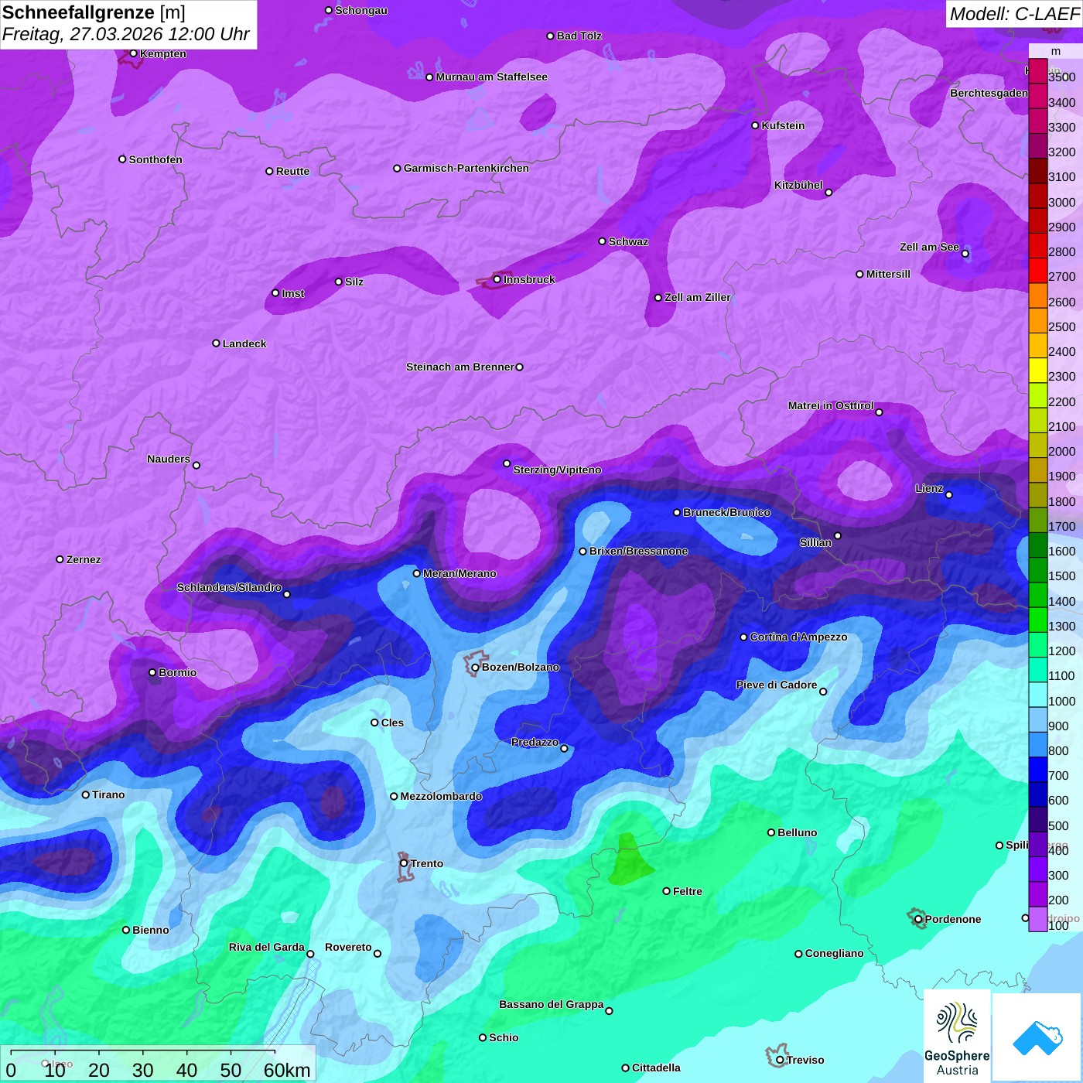Select the Murnau am Staffelsee label
Viewport: 1083px width, 1083px height.
[491, 77]
